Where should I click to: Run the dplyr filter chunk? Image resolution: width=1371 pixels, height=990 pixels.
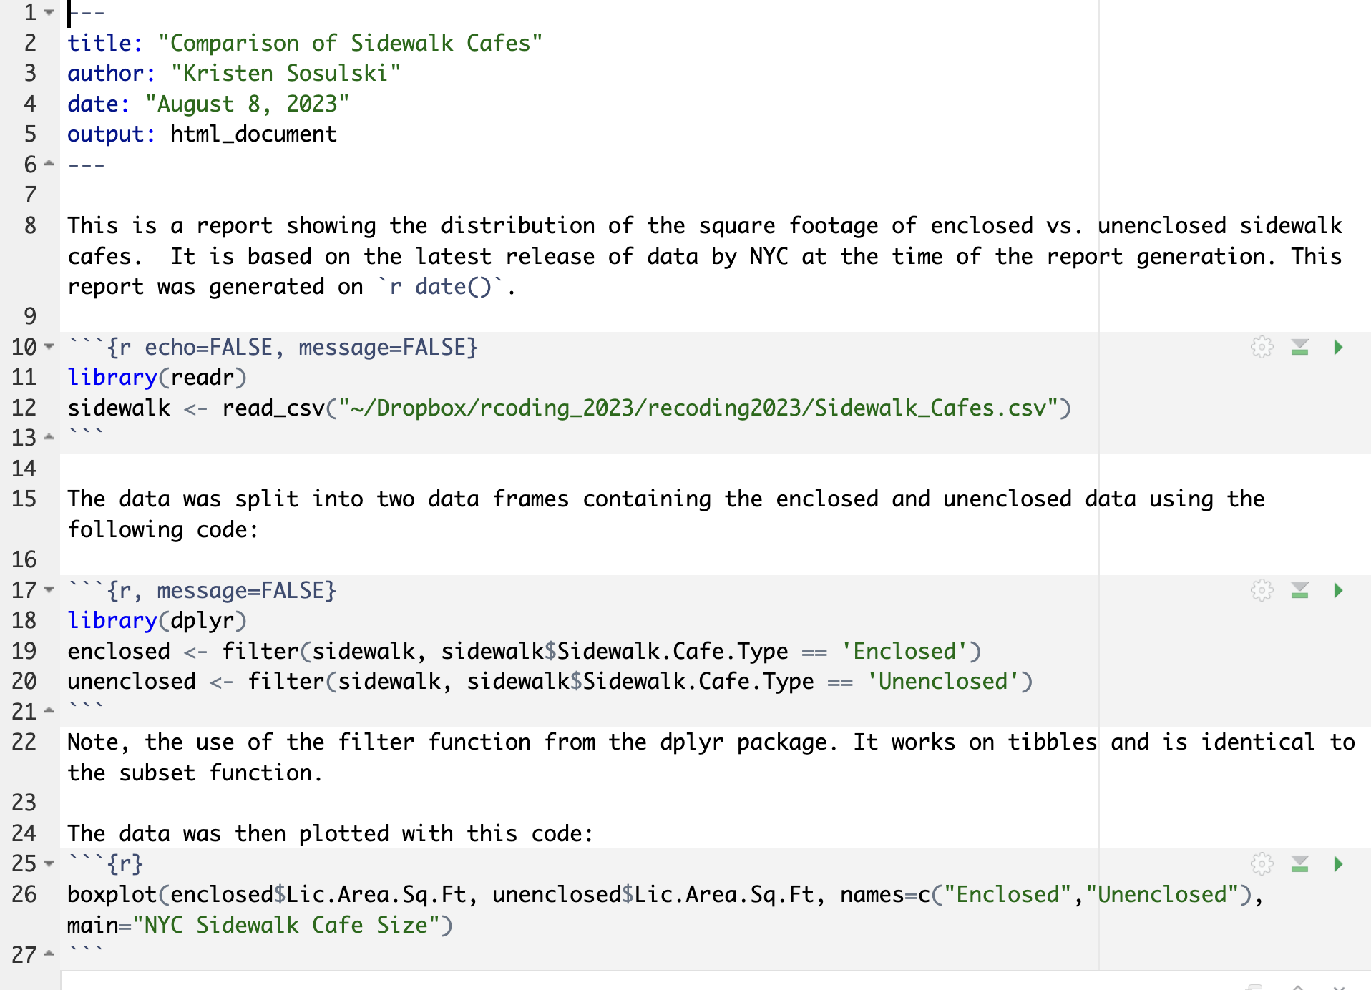coord(1338,591)
